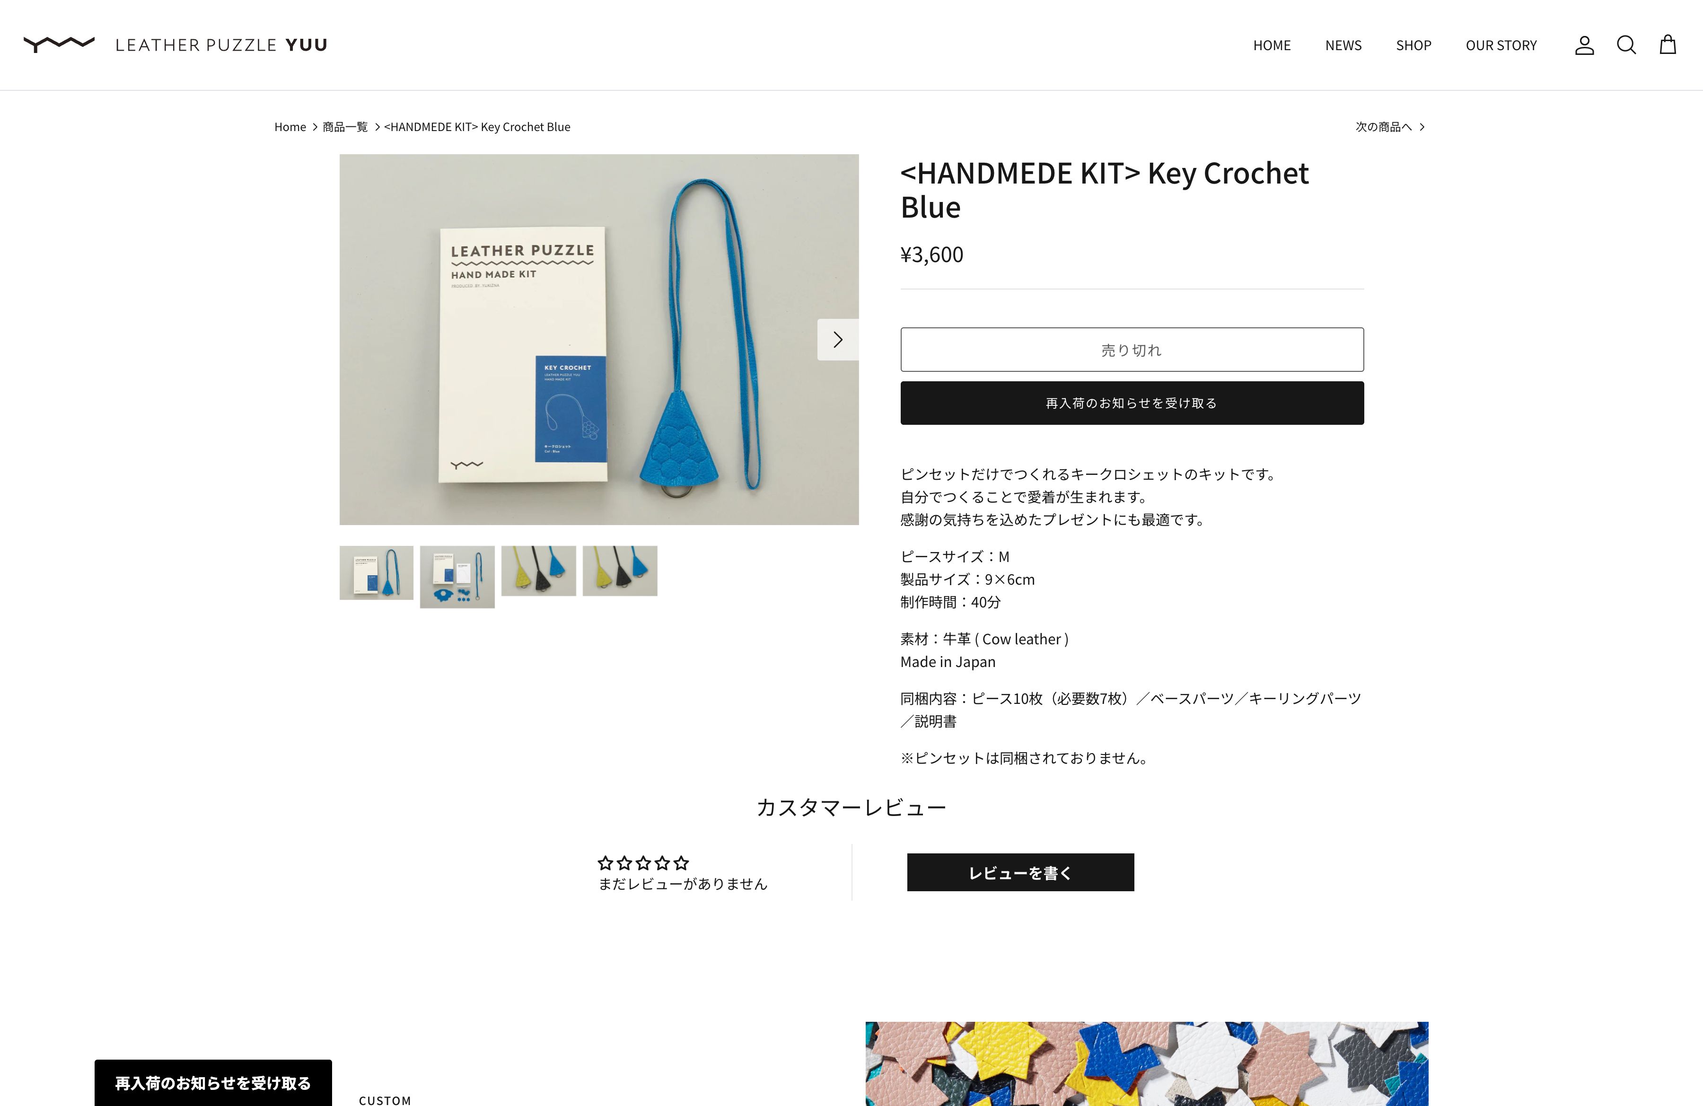The image size is (1703, 1106).
Task: Show next product image with arrow
Action: point(838,340)
